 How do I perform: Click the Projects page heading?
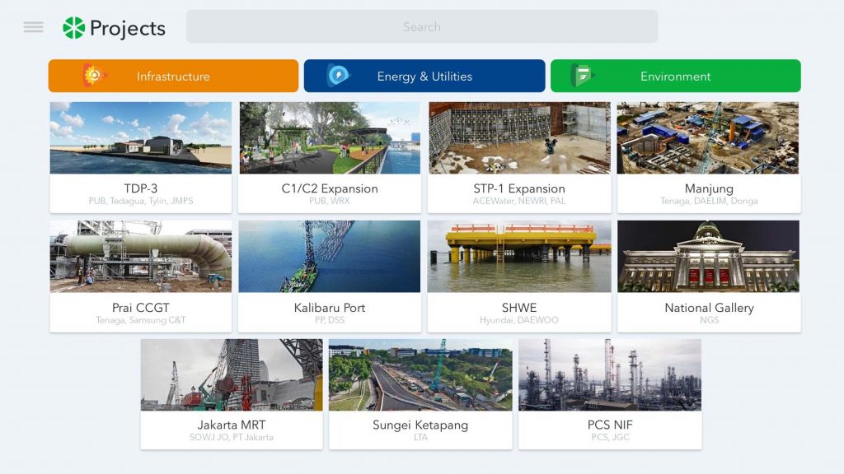pos(128,29)
